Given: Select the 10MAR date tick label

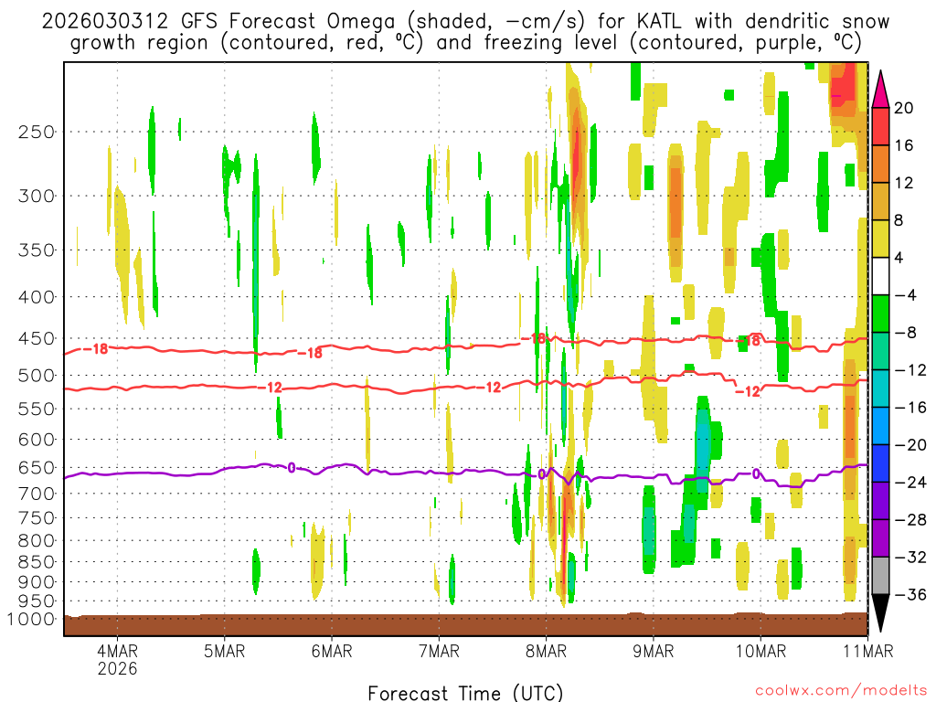Looking at the screenshot, I should coord(760,651).
